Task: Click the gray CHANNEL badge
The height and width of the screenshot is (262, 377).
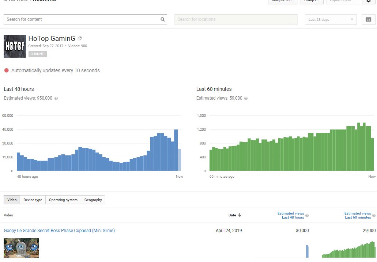Action: click(38, 54)
